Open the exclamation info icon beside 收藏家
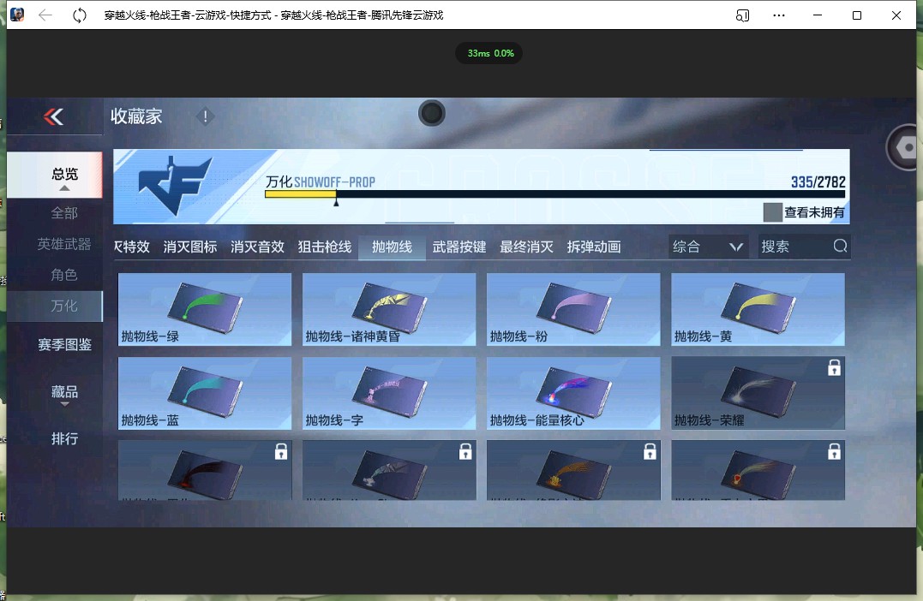The image size is (923, 601). (x=205, y=116)
